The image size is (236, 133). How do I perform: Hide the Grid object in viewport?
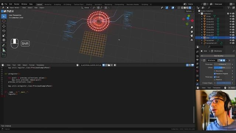coord(230,38)
